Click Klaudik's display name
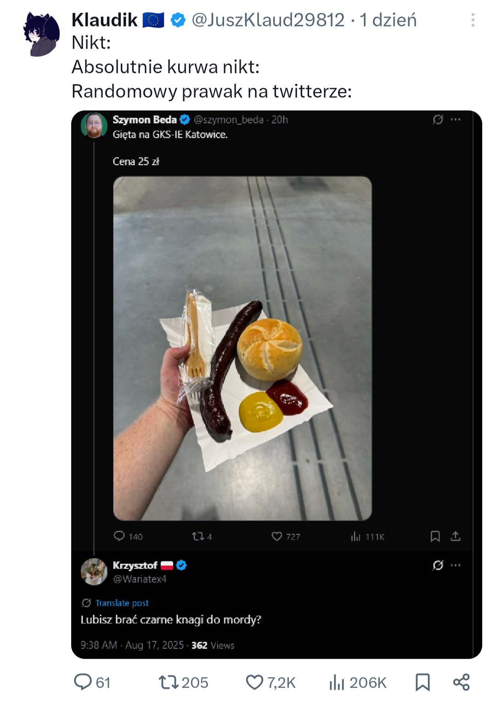The height and width of the screenshot is (702, 496). click(x=105, y=20)
